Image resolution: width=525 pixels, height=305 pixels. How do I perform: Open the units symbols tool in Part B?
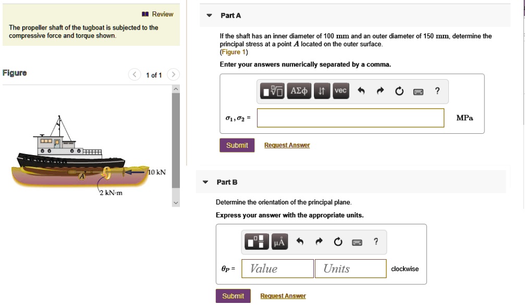279,242
